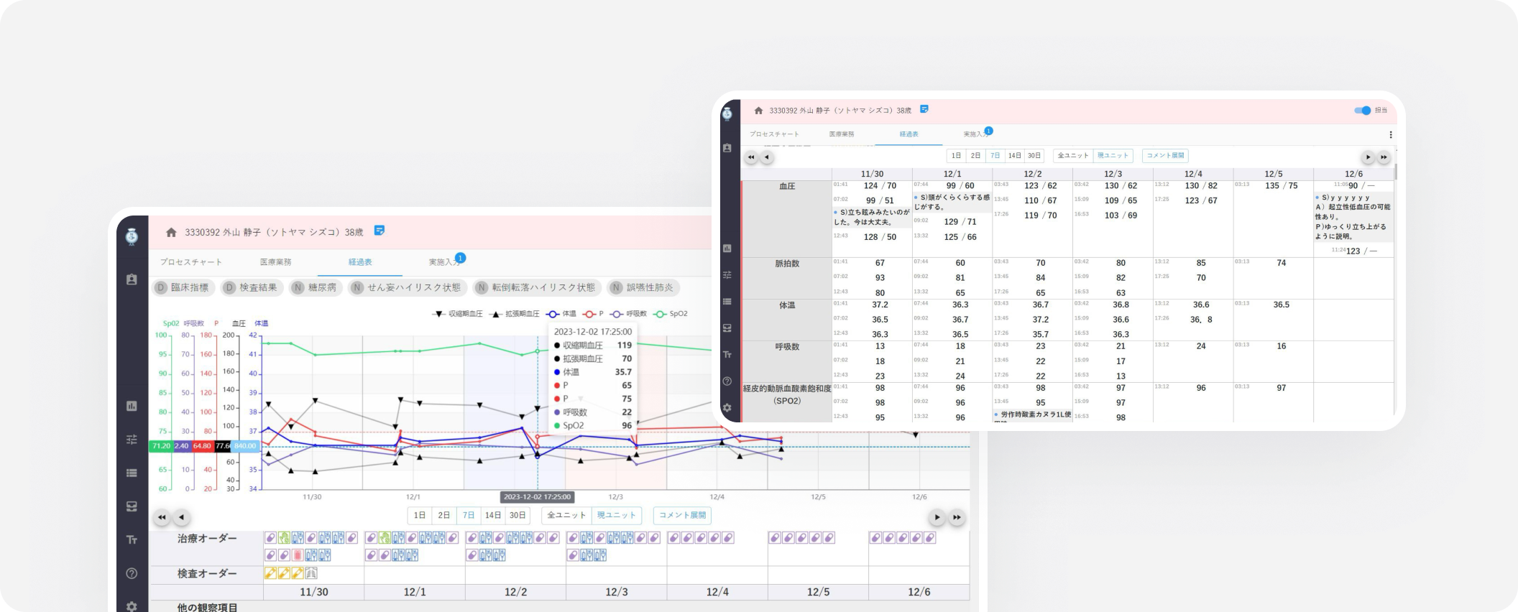This screenshot has width=1518, height=612.
Task: Expand the 臨床指標 chip
Action: (x=183, y=287)
